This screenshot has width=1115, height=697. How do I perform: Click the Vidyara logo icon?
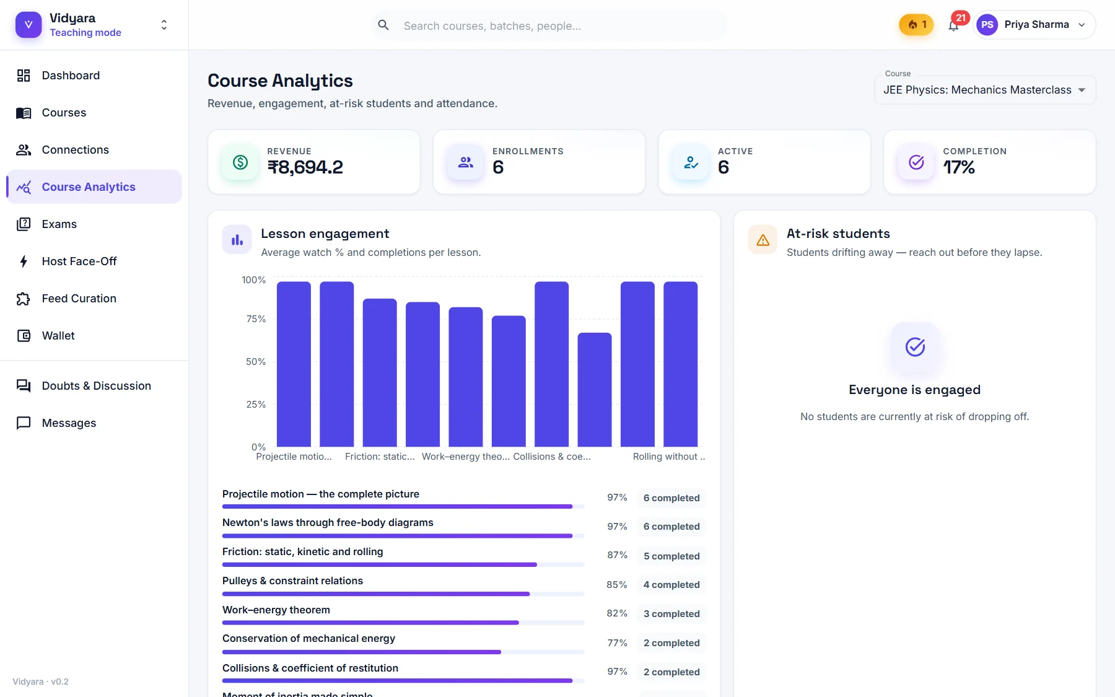pos(28,25)
